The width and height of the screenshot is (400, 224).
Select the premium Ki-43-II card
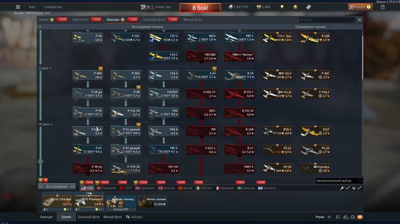(x=278, y=75)
